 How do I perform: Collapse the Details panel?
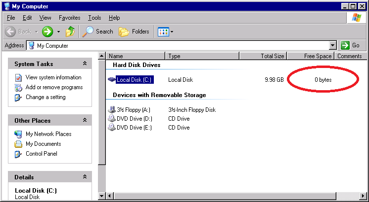coord(85,177)
